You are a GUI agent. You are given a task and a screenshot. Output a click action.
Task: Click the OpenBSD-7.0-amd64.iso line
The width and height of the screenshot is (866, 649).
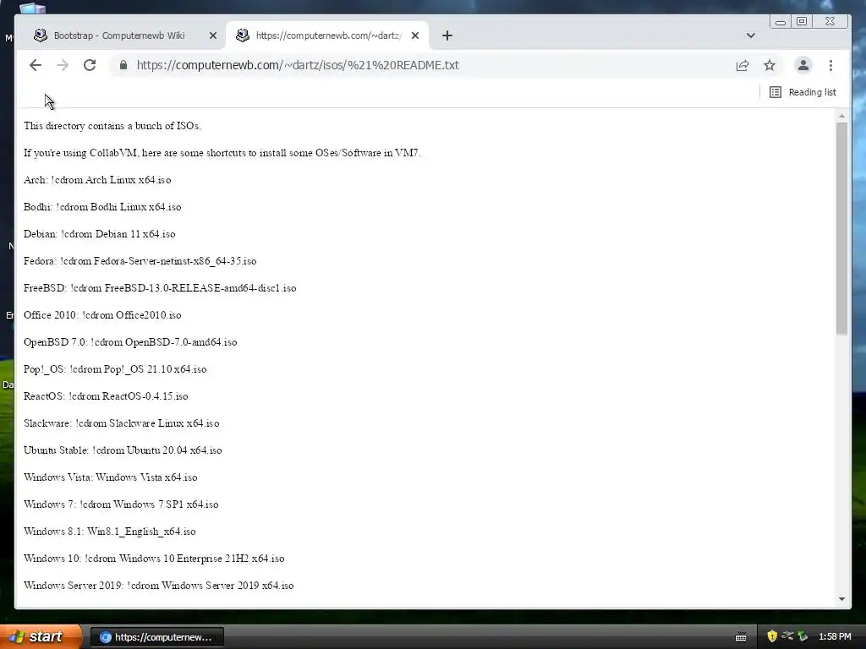tap(130, 342)
